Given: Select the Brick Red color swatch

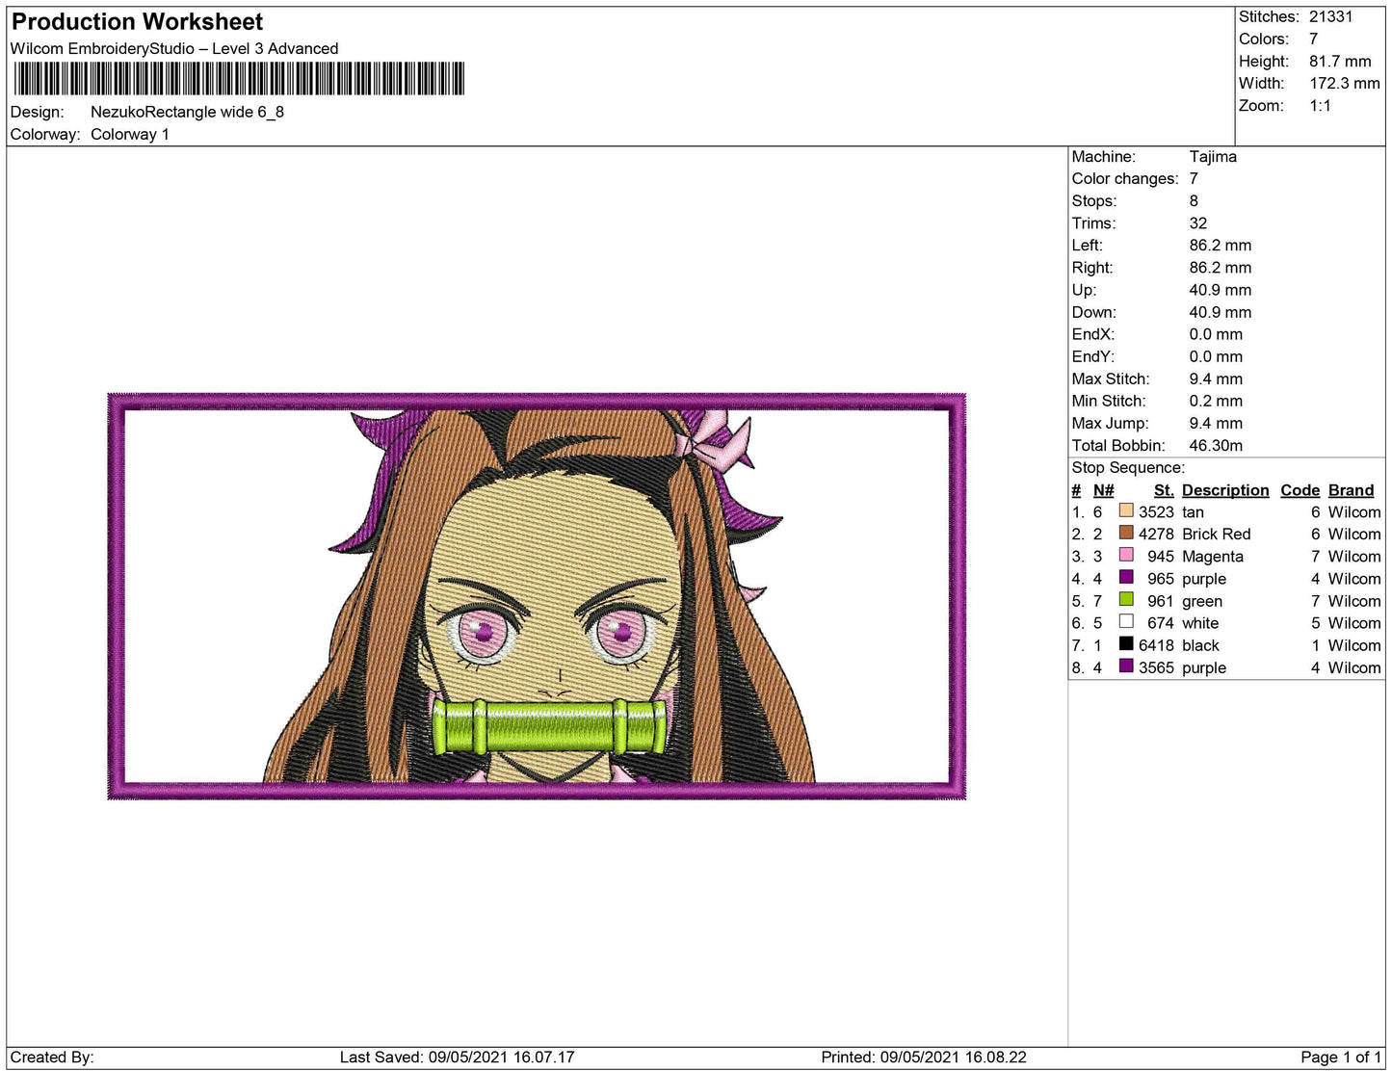Looking at the screenshot, I should [x=1126, y=533].
